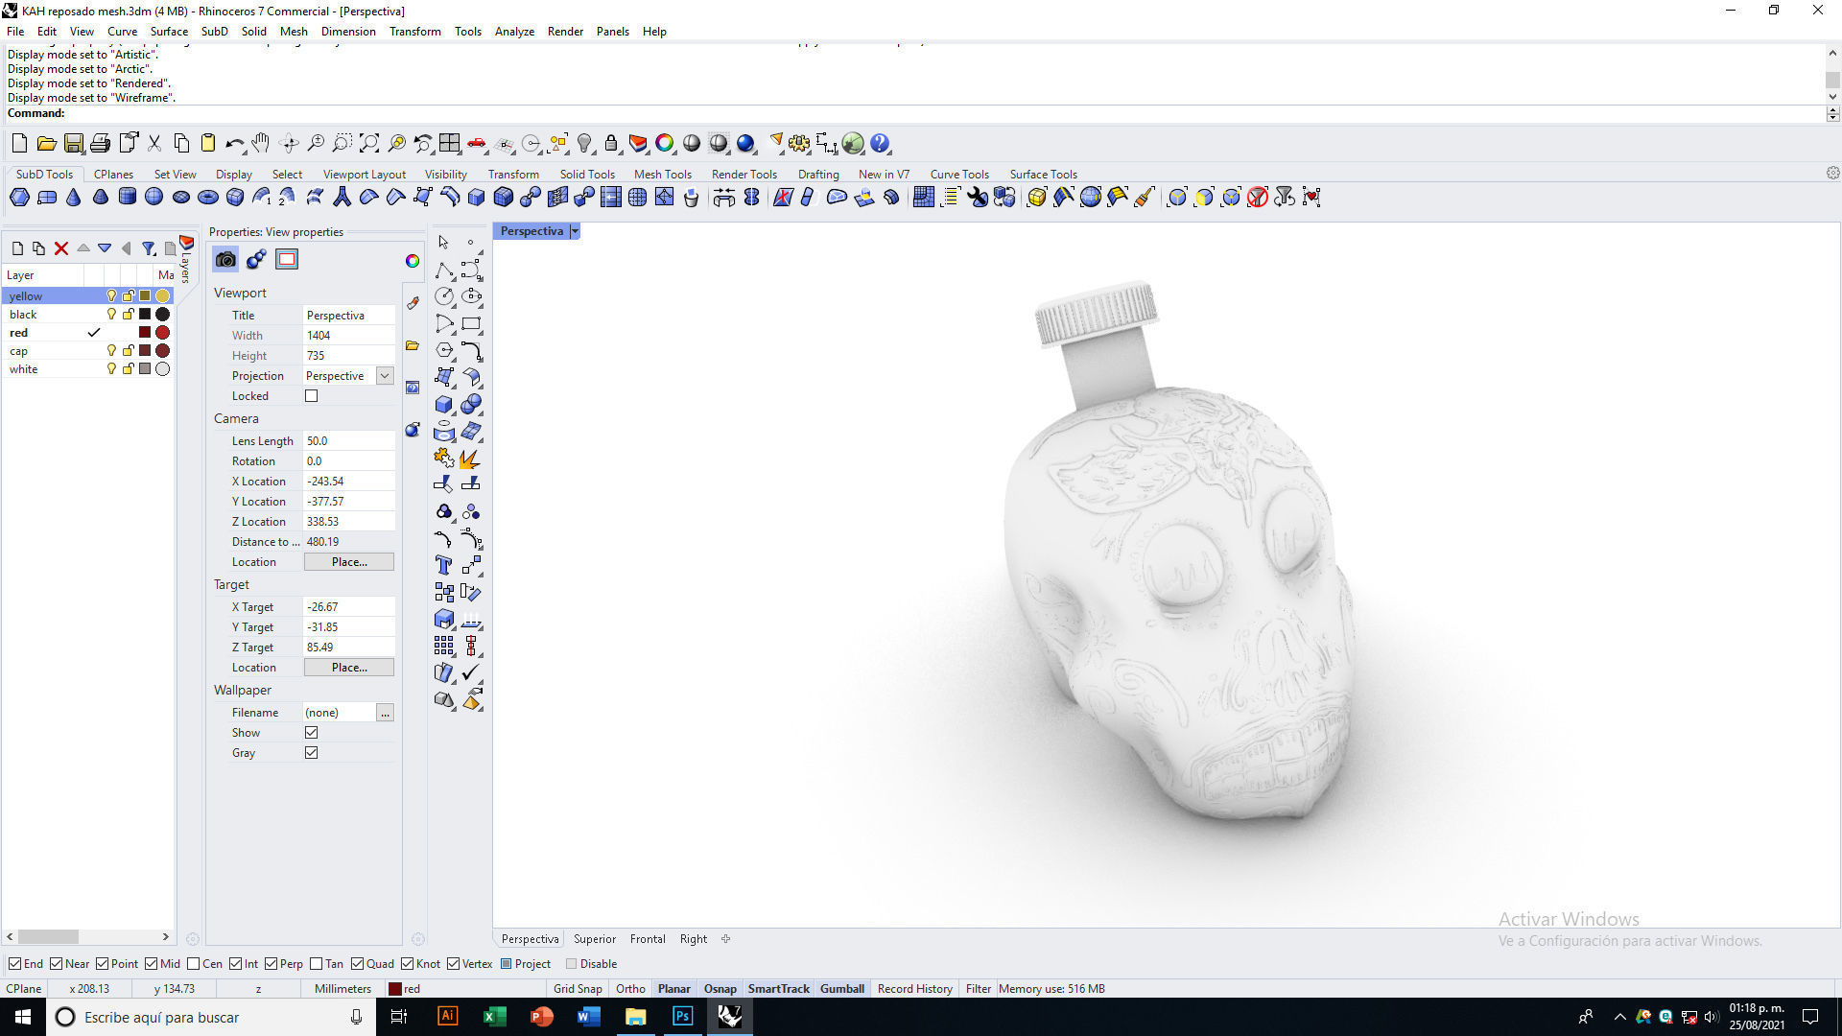Screen dimensions: 1842x1036
Task: Toggle the Disable osnap checkbox
Action: [572, 964]
